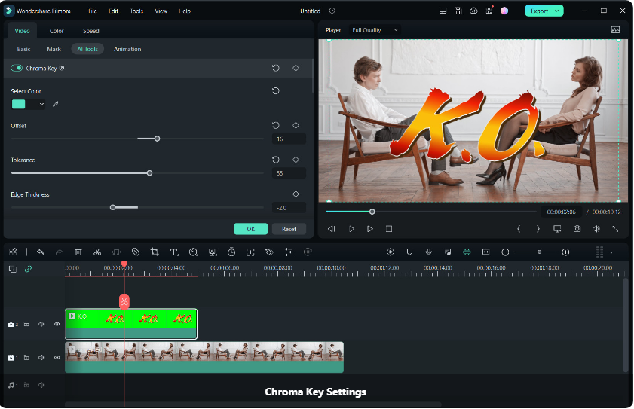This screenshot has width=634, height=409.
Task: Add keyframe for Offset
Action: (296, 125)
